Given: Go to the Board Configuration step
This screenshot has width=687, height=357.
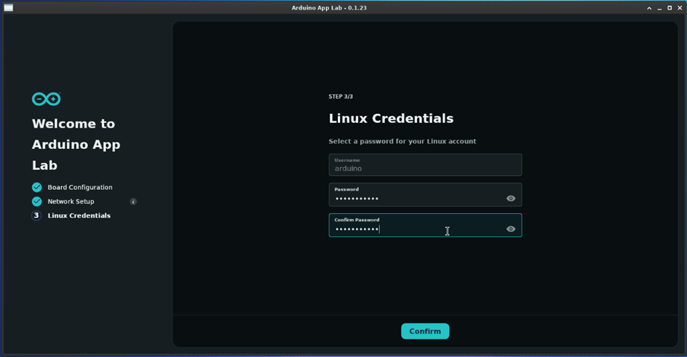Looking at the screenshot, I should (80, 187).
